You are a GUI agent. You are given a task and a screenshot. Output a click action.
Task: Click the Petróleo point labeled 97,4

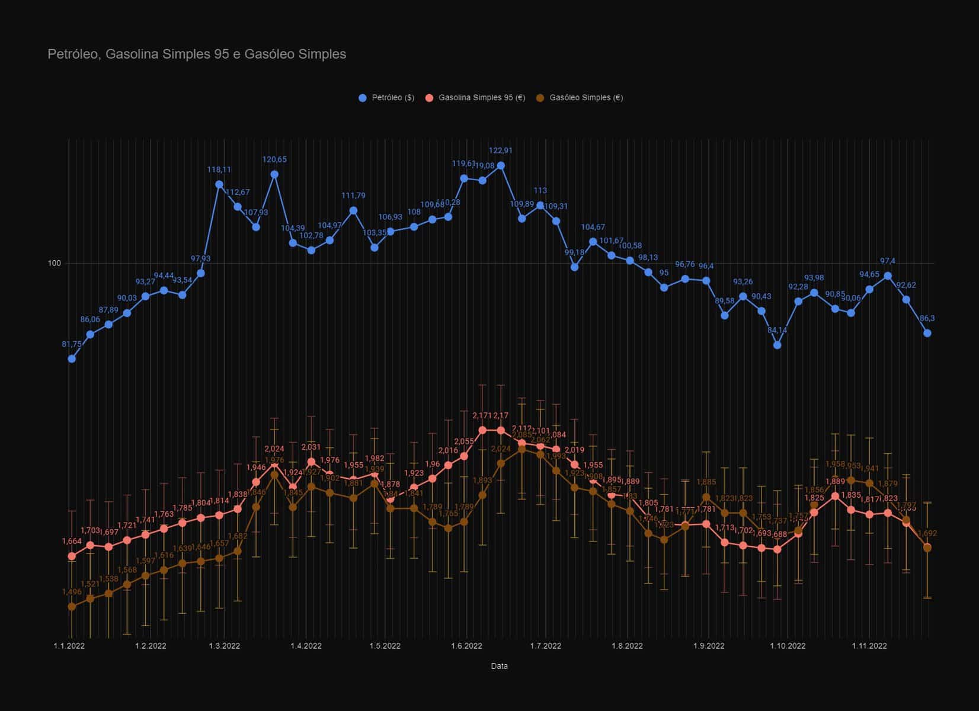point(888,276)
